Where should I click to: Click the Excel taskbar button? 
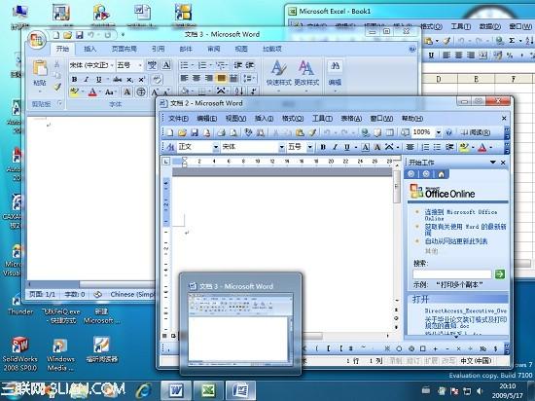[x=208, y=390]
